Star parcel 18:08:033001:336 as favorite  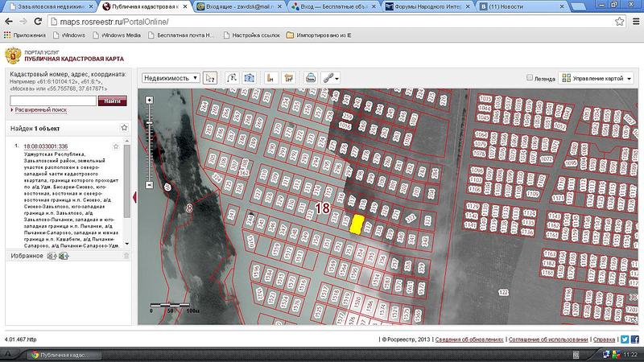115,146
